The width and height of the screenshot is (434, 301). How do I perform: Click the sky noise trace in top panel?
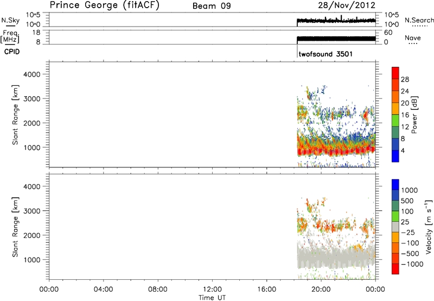pos(336,20)
